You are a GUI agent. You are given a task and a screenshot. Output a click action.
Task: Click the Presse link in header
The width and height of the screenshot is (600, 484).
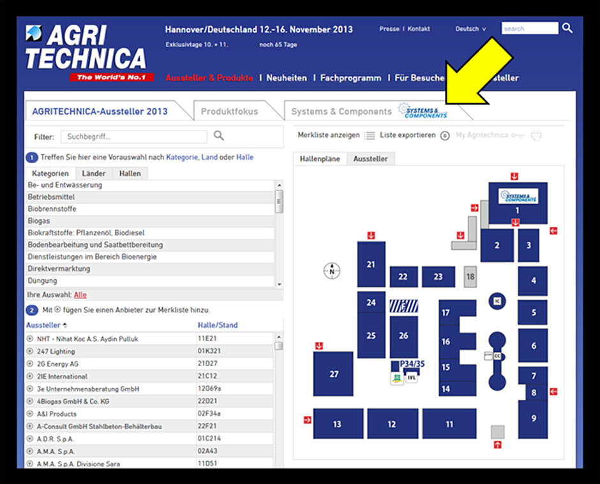[389, 29]
